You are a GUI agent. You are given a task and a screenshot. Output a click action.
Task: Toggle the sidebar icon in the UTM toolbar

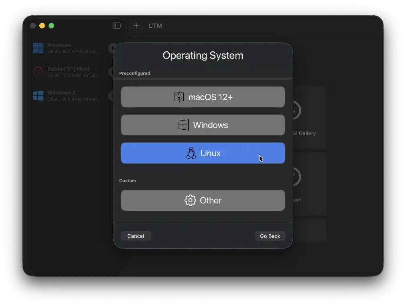(x=116, y=26)
